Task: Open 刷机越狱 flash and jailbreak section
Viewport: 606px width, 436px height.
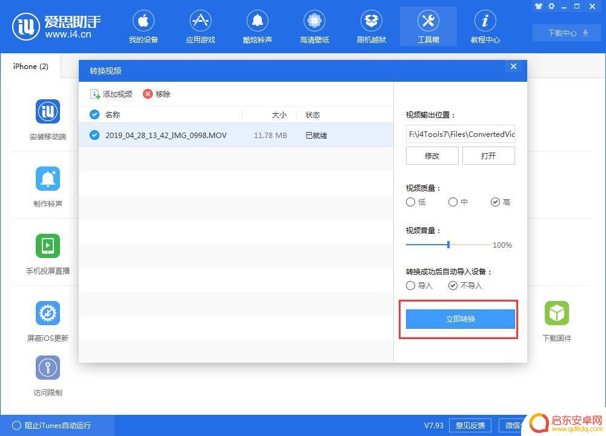Action: pyautogui.click(x=371, y=27)
